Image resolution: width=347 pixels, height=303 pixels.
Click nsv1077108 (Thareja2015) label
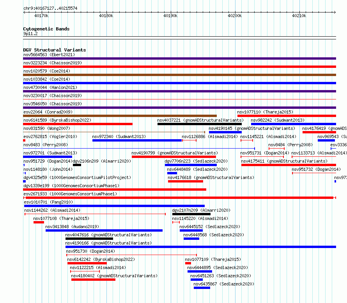[61, 218]
